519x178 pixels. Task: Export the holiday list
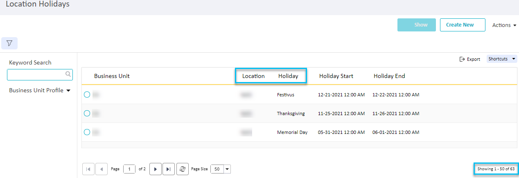pyautogui.click(x=470, y=59)
